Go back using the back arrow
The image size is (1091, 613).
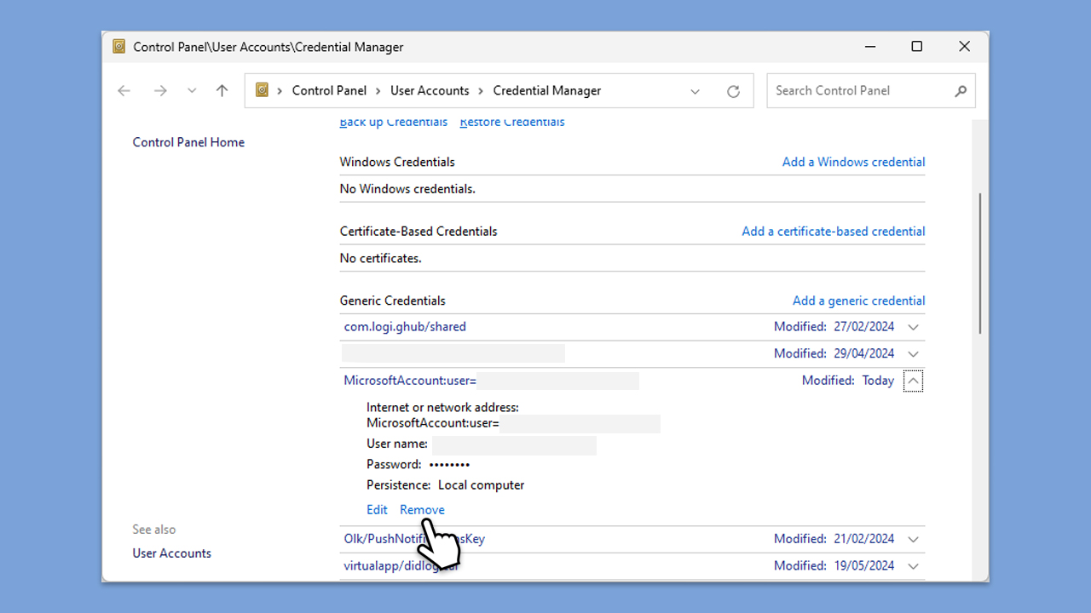coord(124,91)
